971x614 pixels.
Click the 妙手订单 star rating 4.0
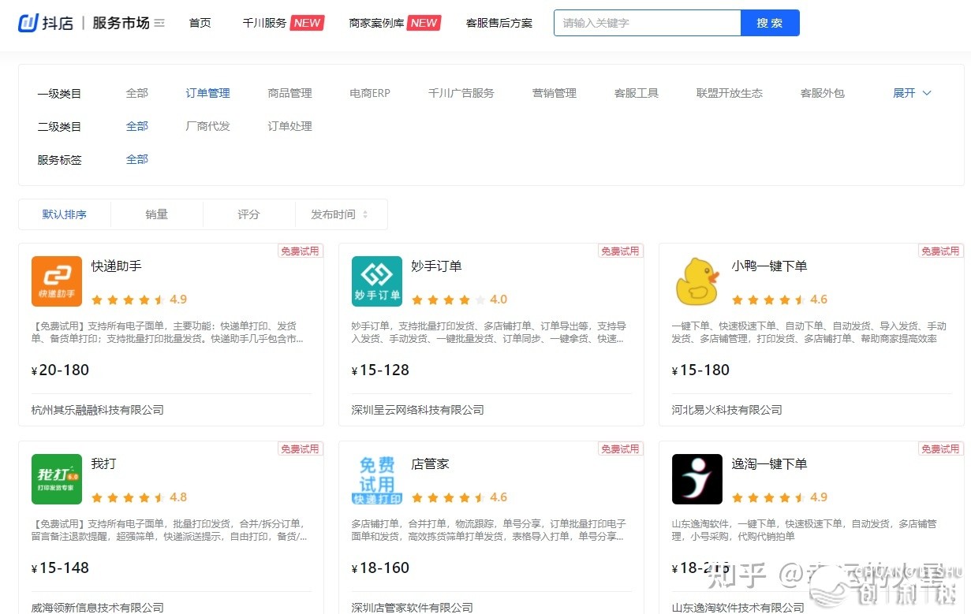tap(459, 300)
